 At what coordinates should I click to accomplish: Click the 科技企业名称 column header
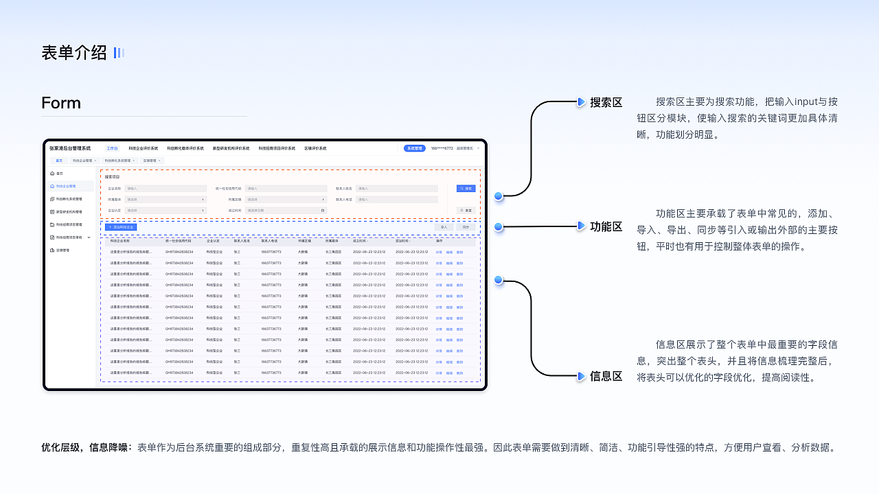tap(120, 241)
